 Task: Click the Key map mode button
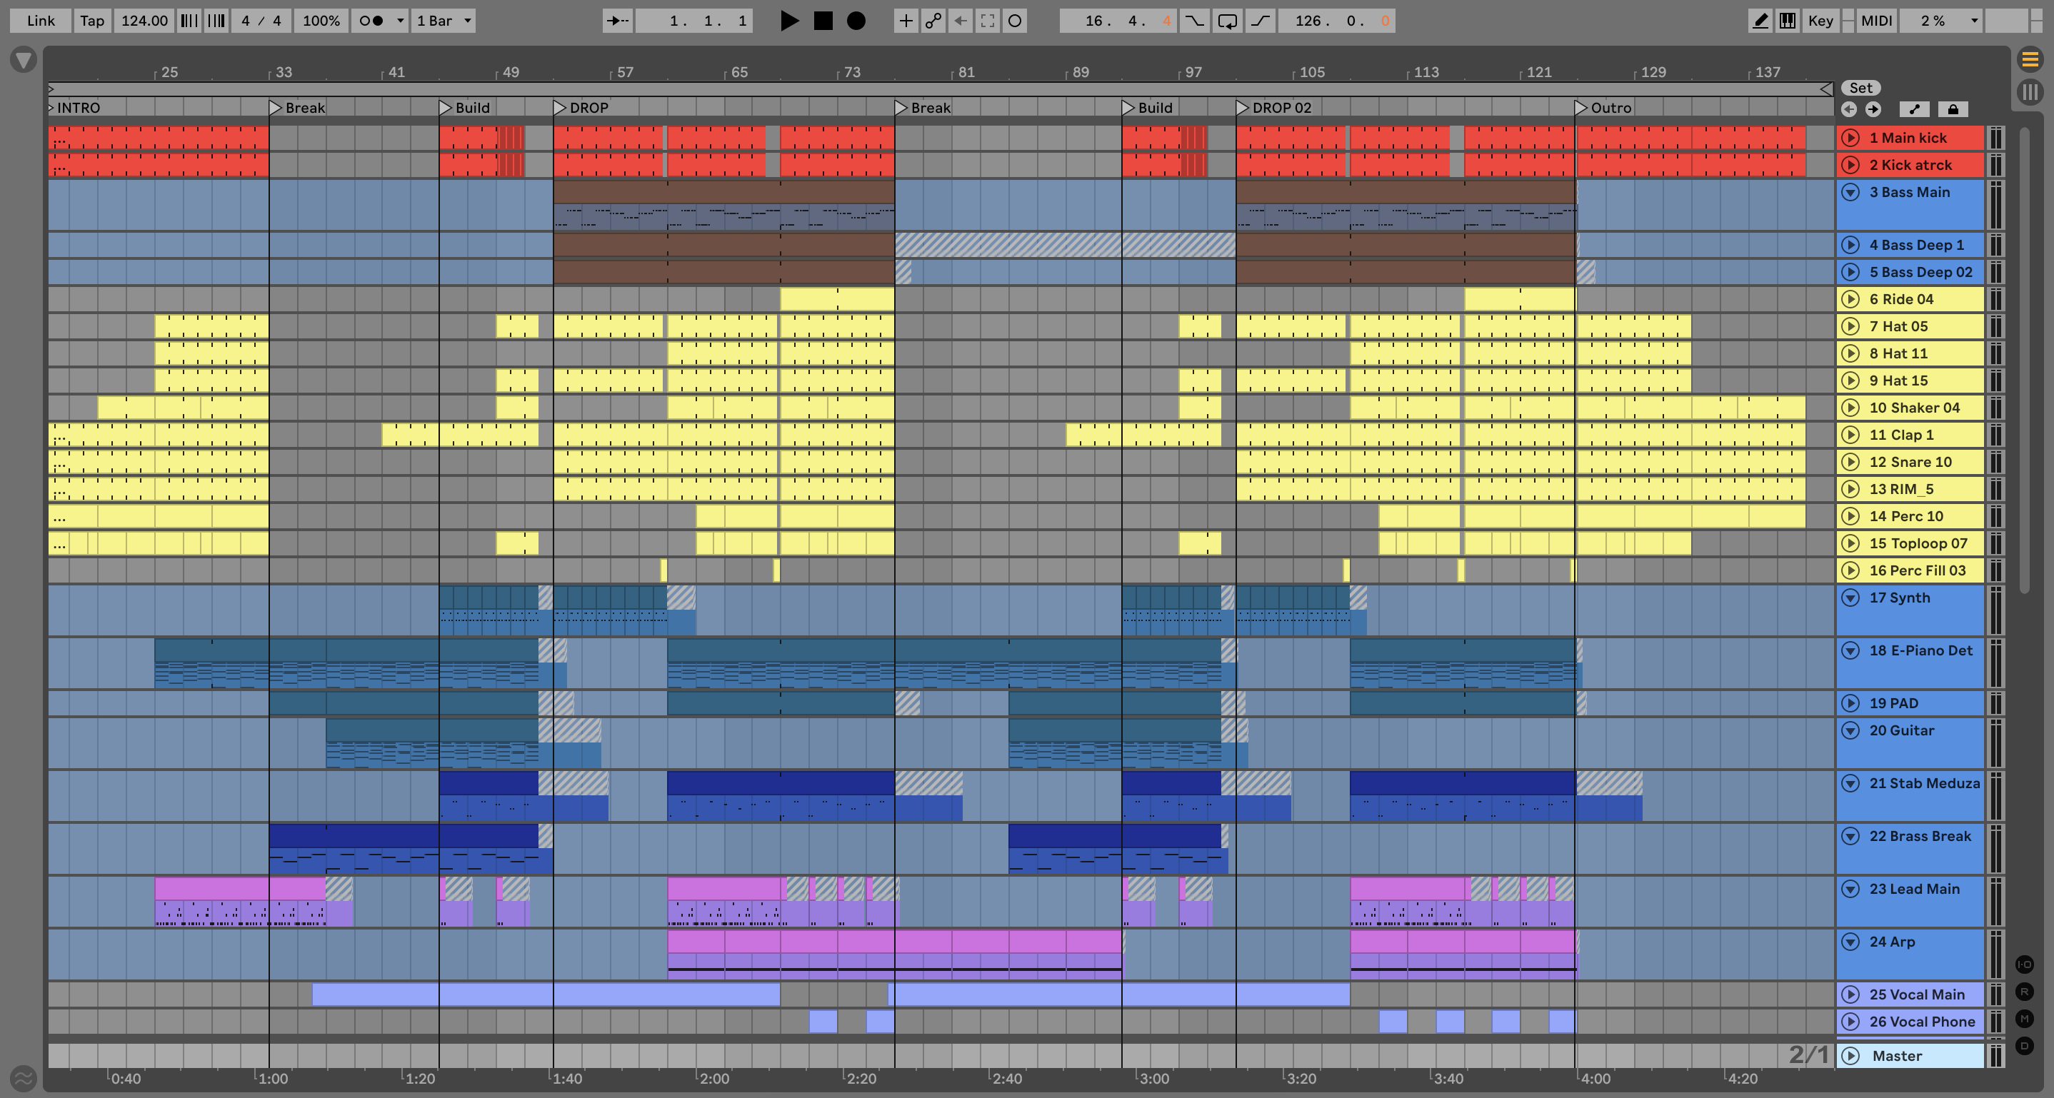click(1820, 21)
